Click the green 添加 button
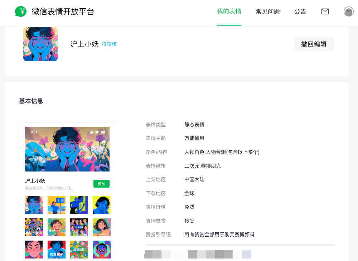Image resolution: width=358 pixels, height=261 pixels. click(101, 184)
